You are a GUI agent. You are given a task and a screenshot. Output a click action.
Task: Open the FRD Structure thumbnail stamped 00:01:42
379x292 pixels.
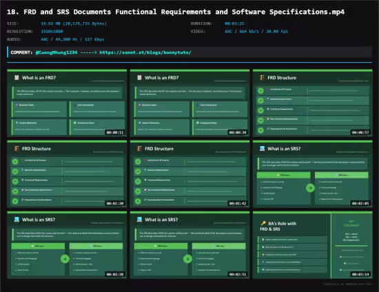(189, 174)
